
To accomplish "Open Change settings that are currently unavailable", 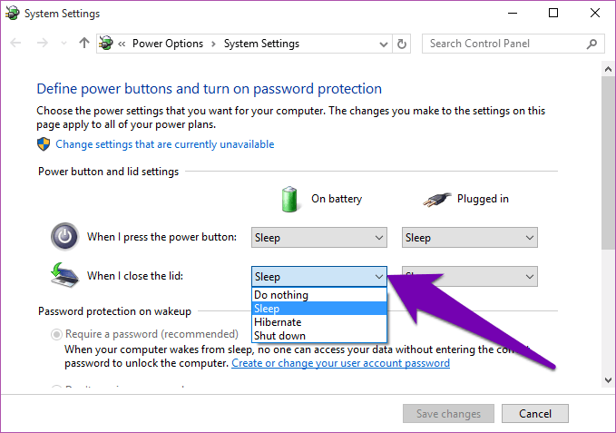I will (164, 144).
